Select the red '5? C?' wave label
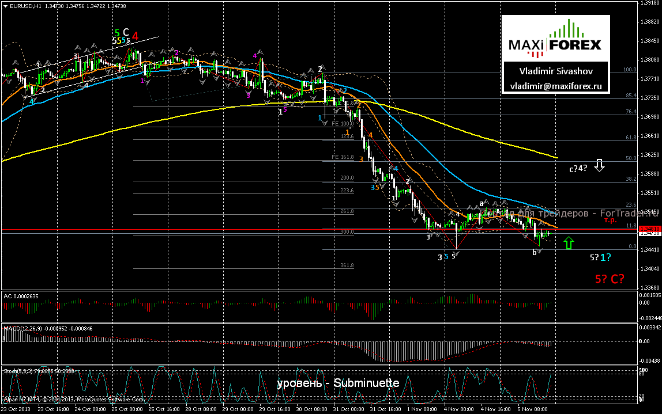Viewport: 662px width, 414px height. (x=610, y=279)
